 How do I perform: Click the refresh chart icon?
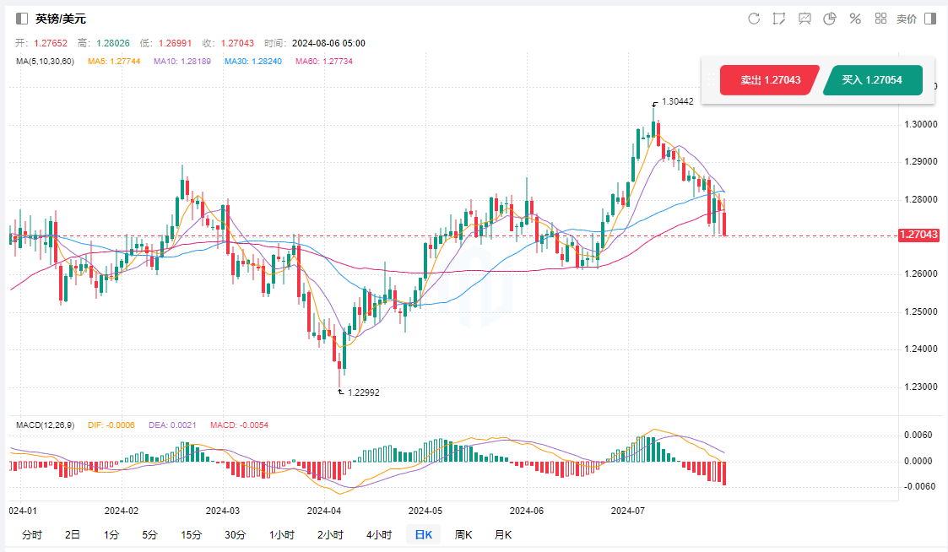pos(754,19)
